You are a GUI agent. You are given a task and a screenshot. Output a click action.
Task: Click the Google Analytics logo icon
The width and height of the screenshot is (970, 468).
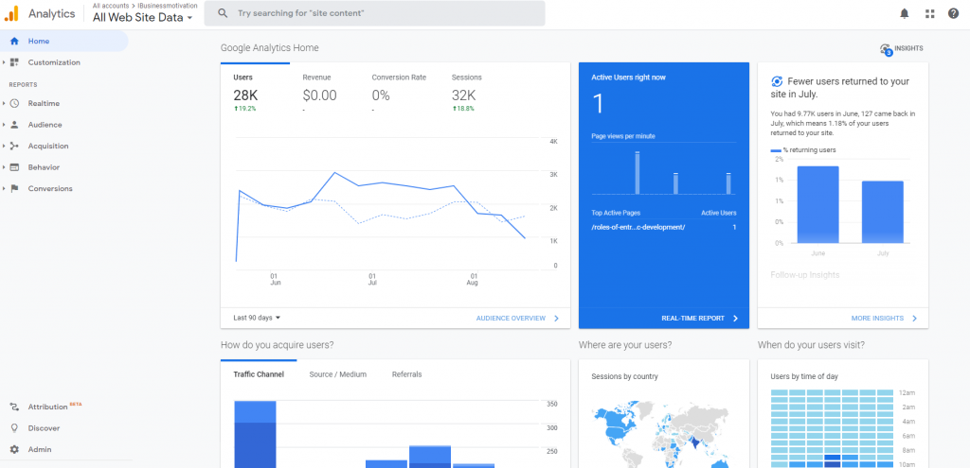11,13
